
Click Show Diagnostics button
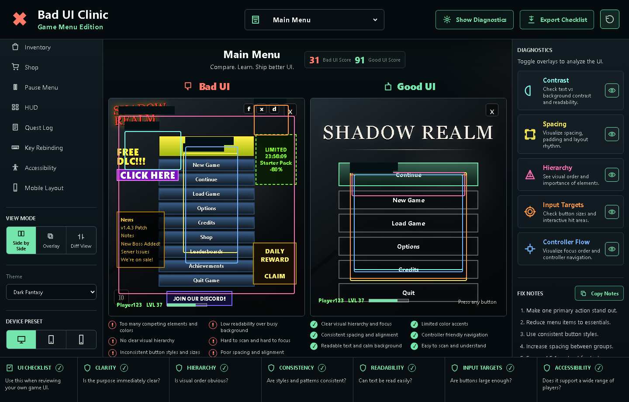tap(474, 20)
